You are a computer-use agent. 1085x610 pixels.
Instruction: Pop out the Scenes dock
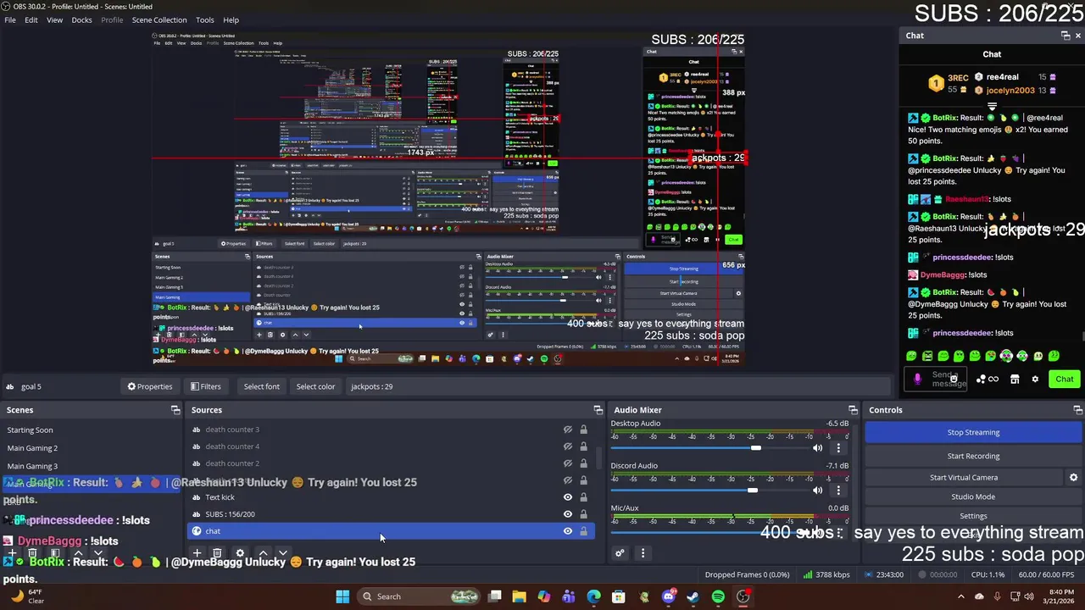(175, 410)
